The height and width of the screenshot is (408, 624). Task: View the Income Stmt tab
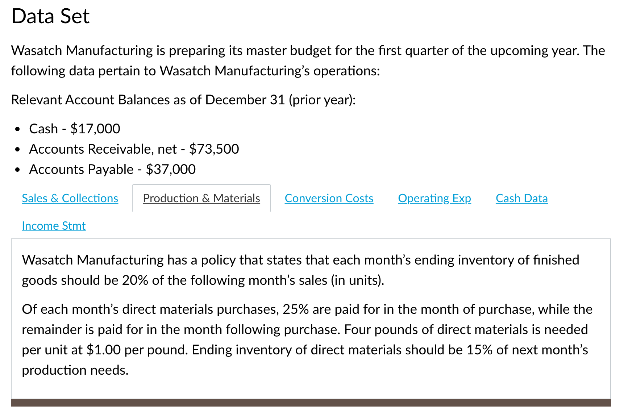coord(54,226)
